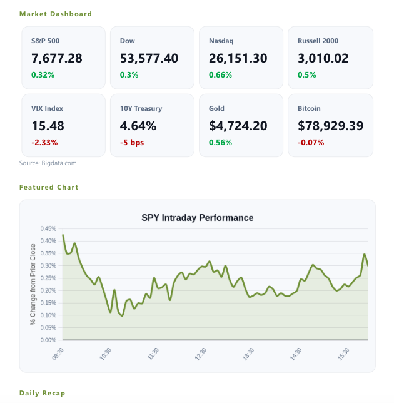Screen dimensions: 394x403
Task: Select the Dow card label
Action: click(128, 41)
